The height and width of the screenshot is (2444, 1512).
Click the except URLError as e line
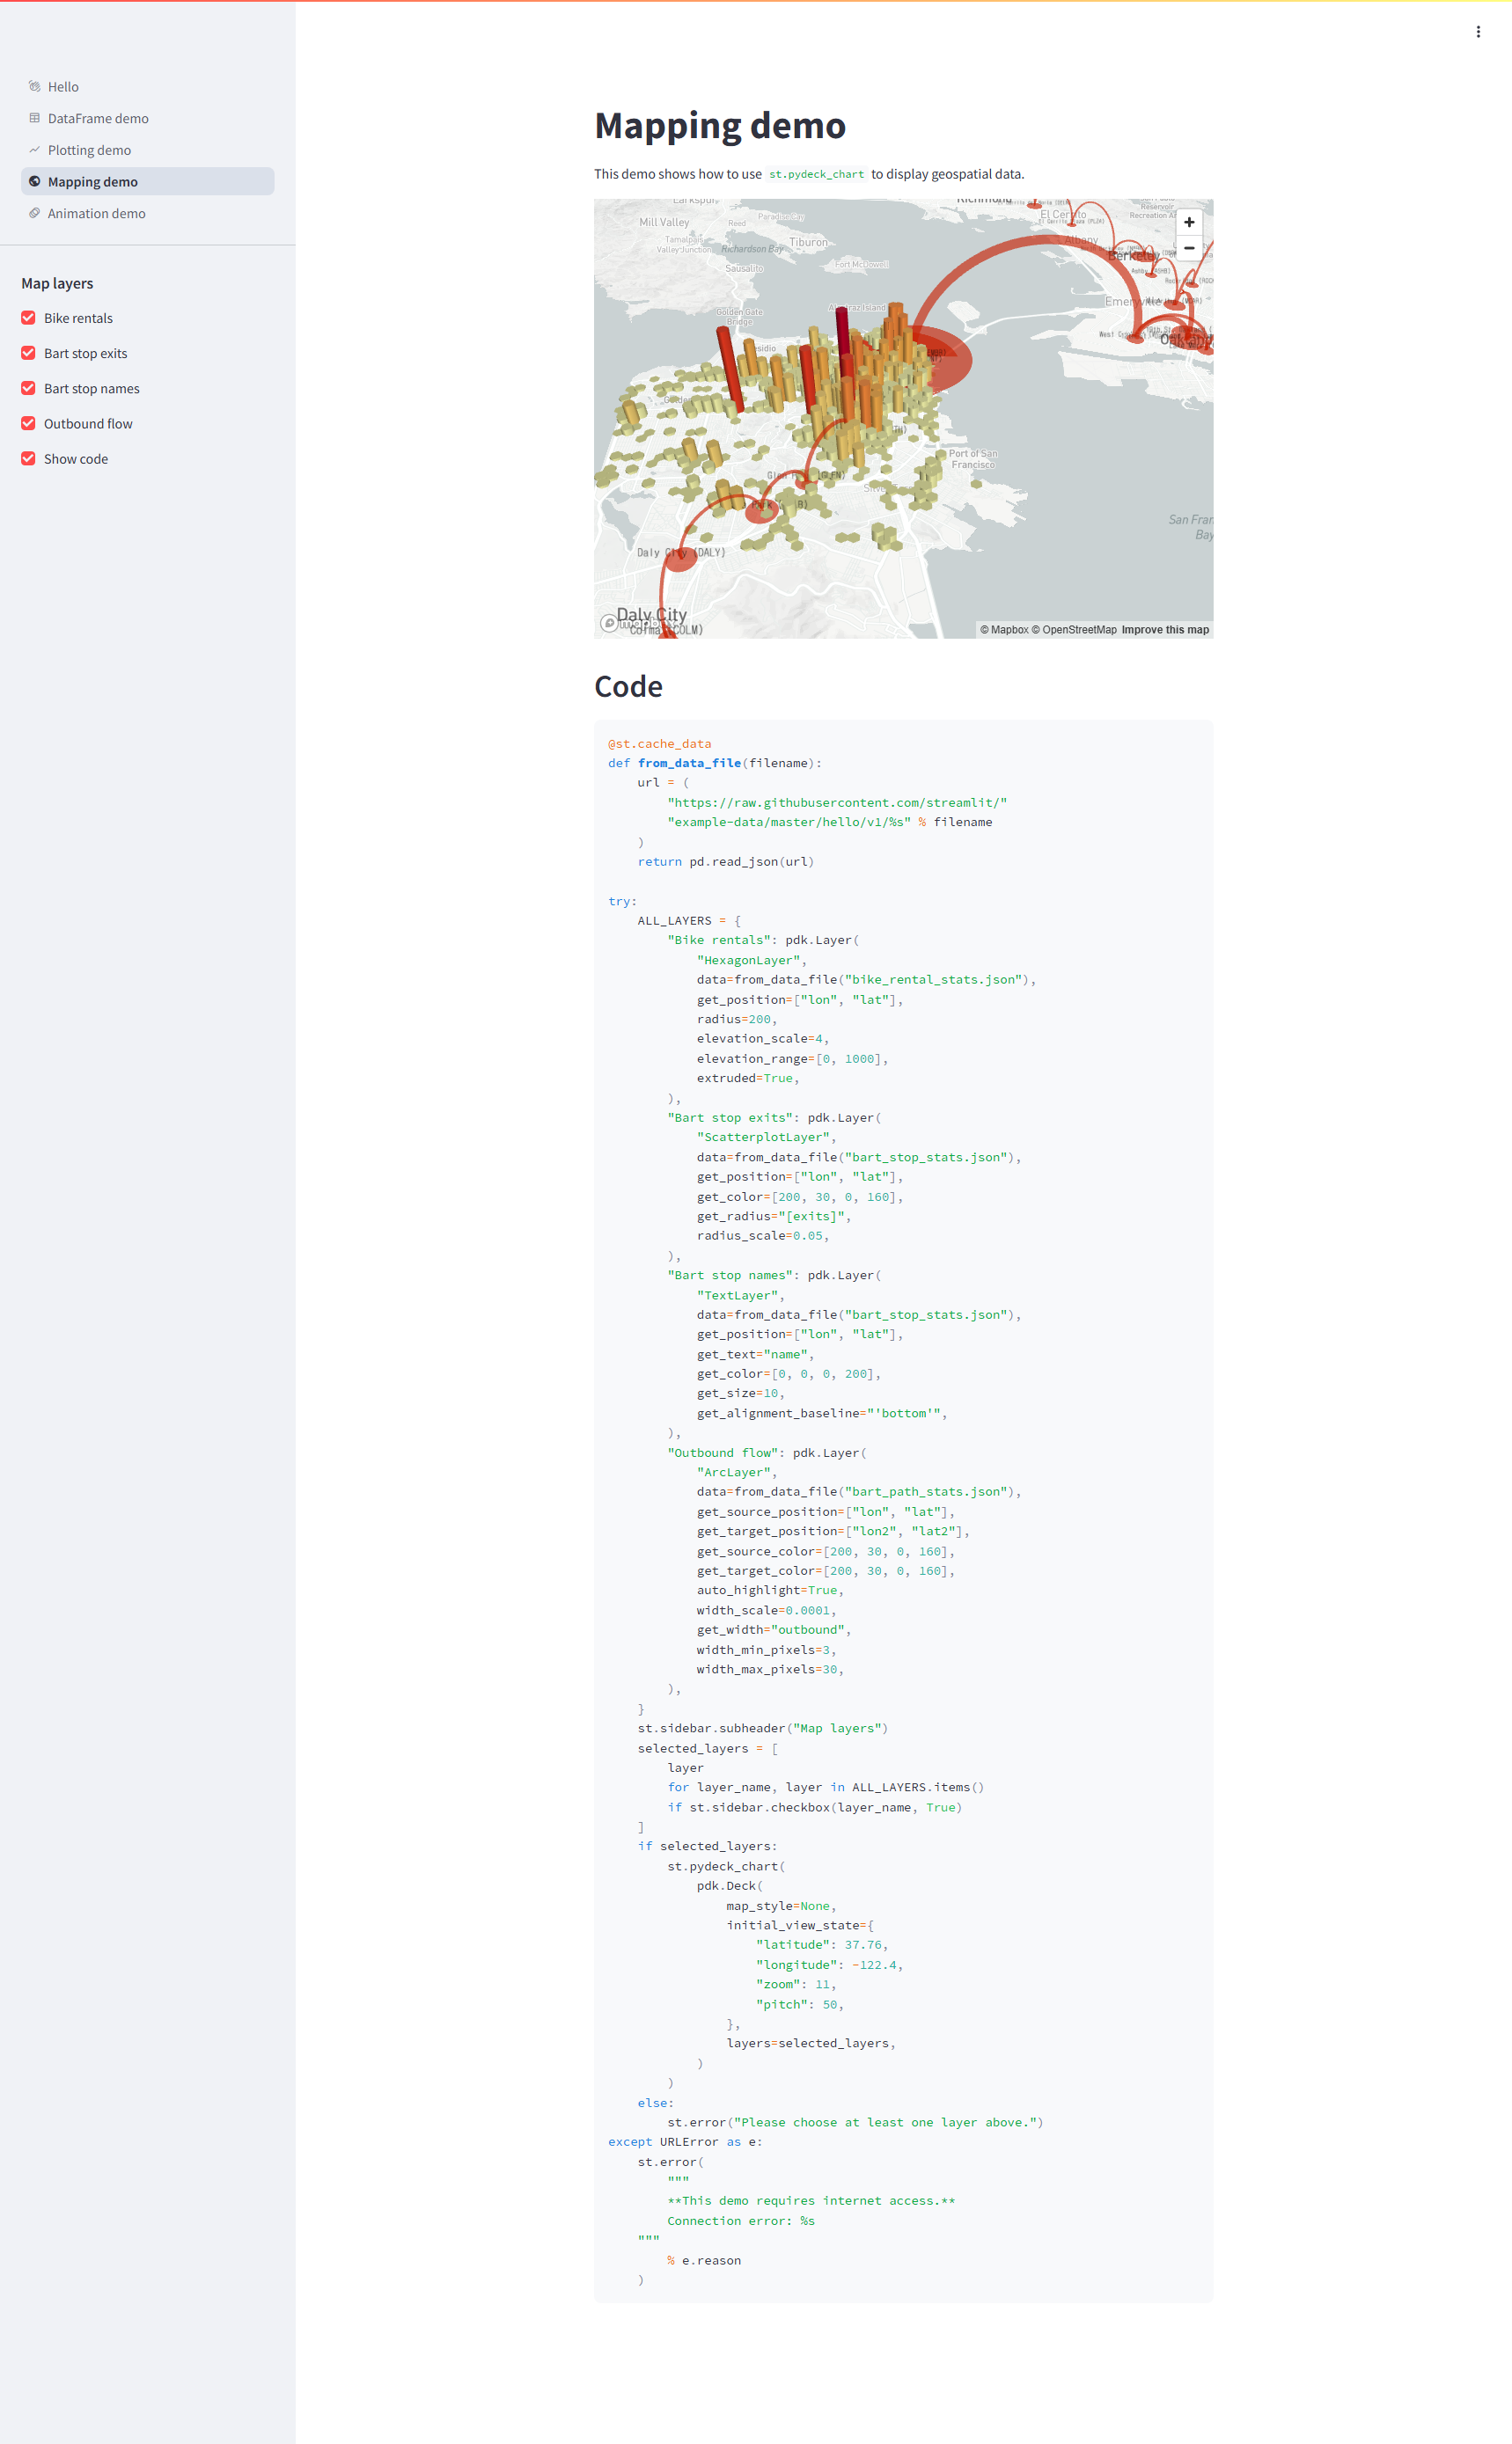(685, 2142)
